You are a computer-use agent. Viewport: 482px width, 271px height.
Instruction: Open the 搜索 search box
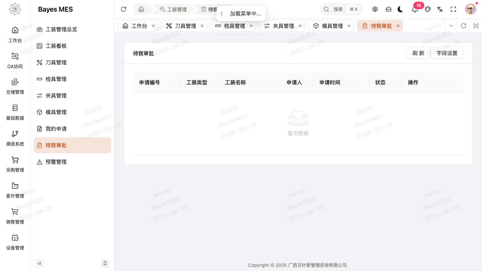click(x=341, y=9)
